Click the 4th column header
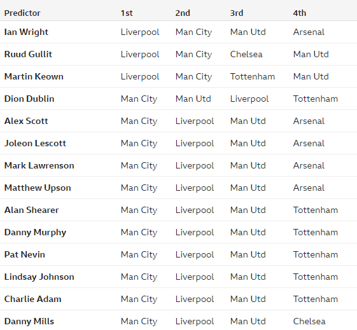Screen dimensions: 357x330 click(x=299, y=13)
